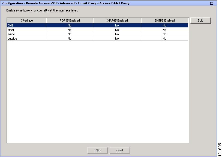
Task: Click IMAP4S value for outside row
Action: (x=117, y=38)
